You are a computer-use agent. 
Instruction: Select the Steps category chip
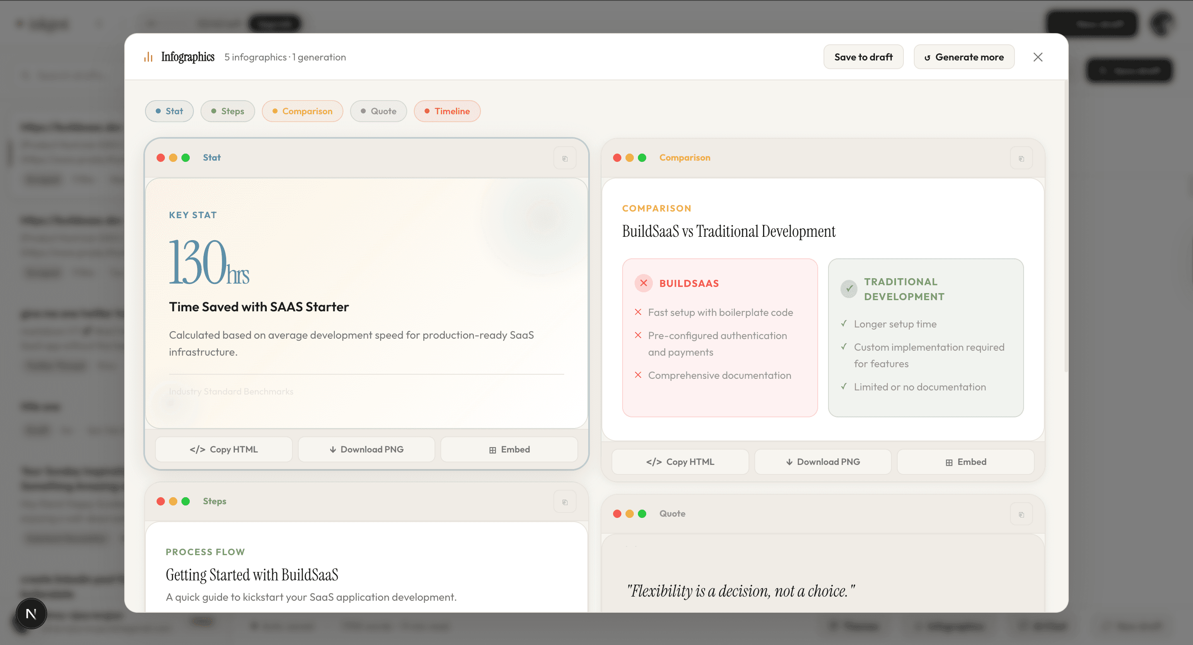pos(227,111)
